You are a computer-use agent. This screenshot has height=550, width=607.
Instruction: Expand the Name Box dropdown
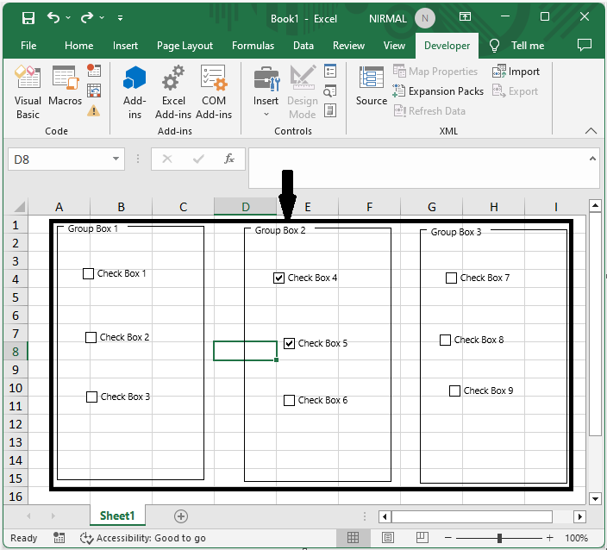[x=116, y=159]
